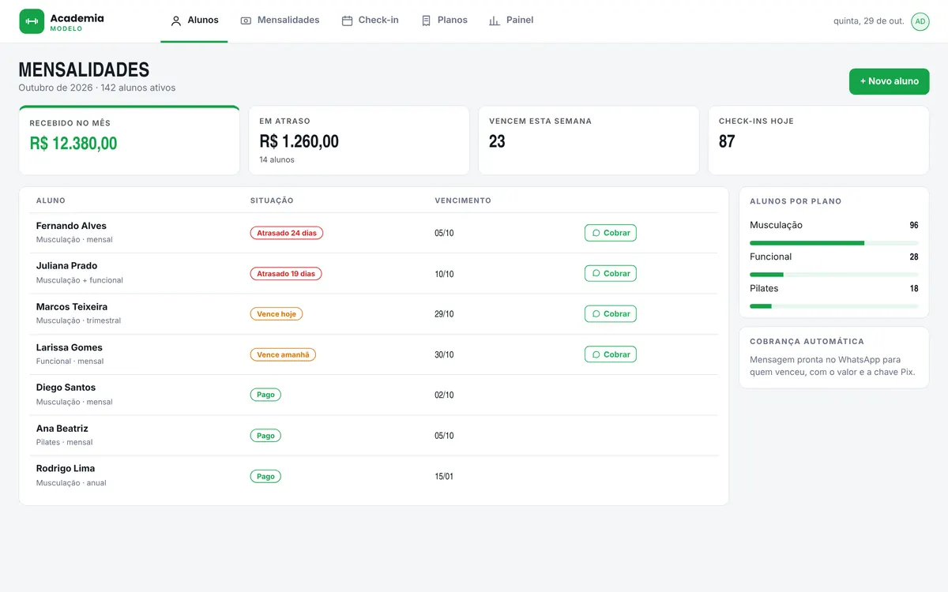Click Cobrar for Fernando Alves
Screen dimensions: 948x592
tap(611, 233)
